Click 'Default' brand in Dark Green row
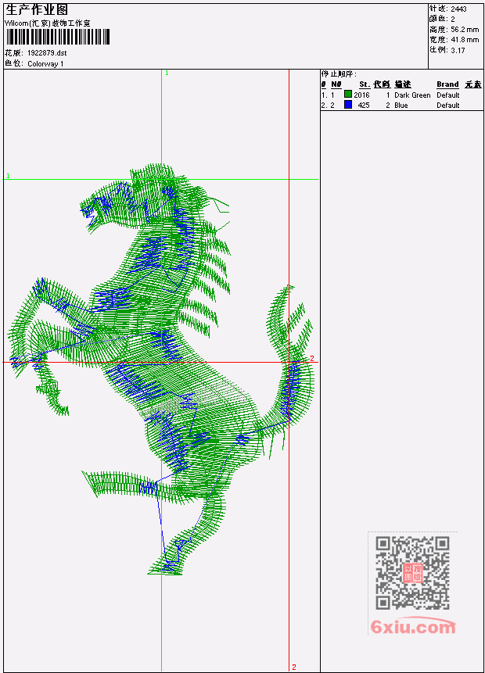The height and width of the screenshot is (673, 485). coord(448,95)
